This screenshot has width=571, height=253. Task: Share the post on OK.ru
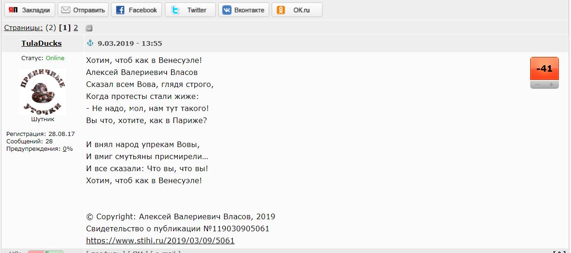[x=297, y=10]
